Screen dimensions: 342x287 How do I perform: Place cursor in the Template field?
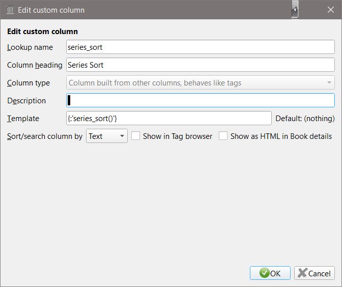(168, 119)
